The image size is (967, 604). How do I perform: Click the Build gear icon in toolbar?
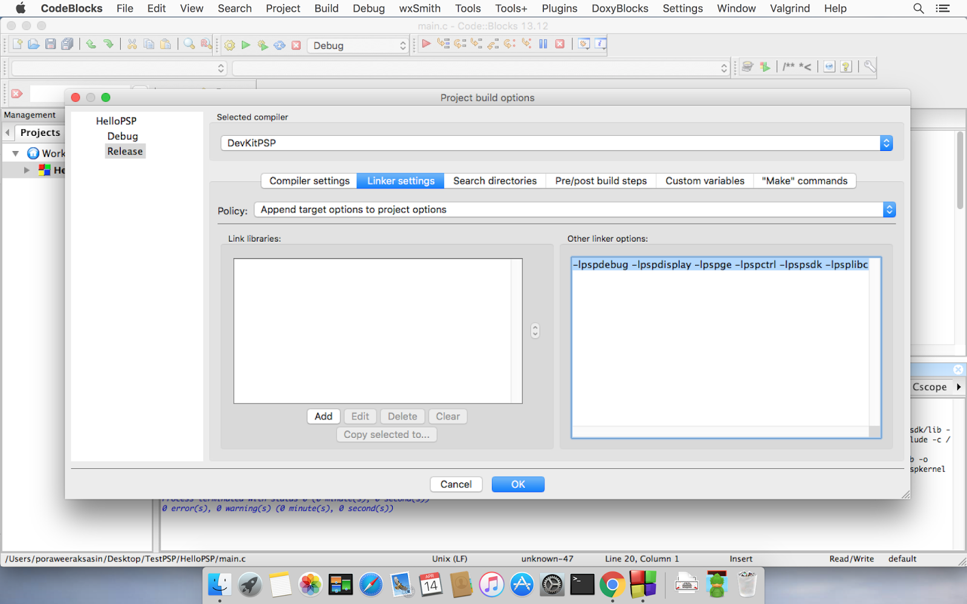click(x=230, y=45)
